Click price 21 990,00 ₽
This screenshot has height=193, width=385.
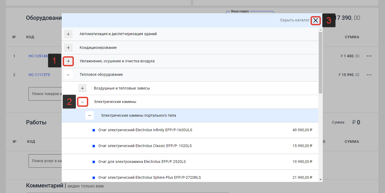(x=302, y=177)
